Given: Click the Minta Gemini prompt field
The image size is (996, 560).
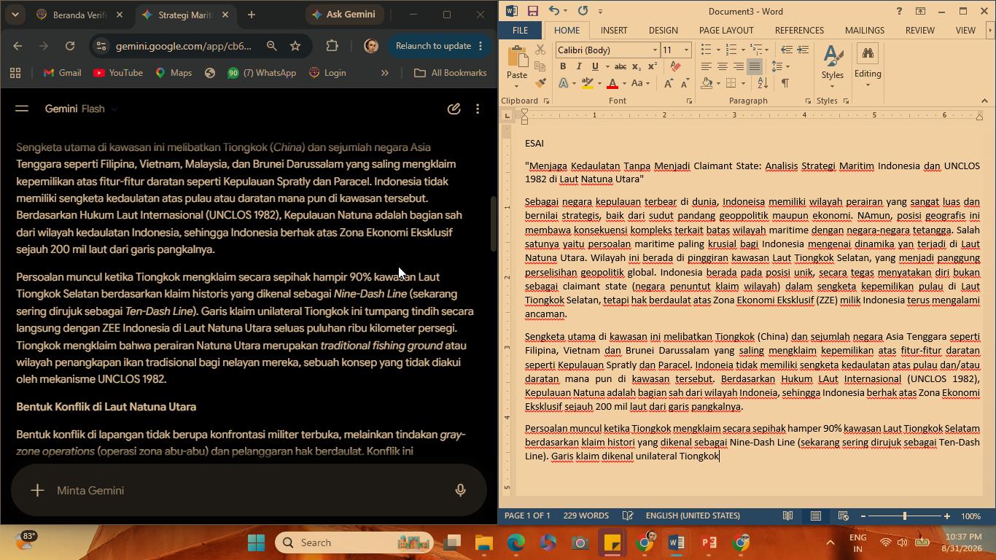Looking at the screenshot, I should 248,491.
